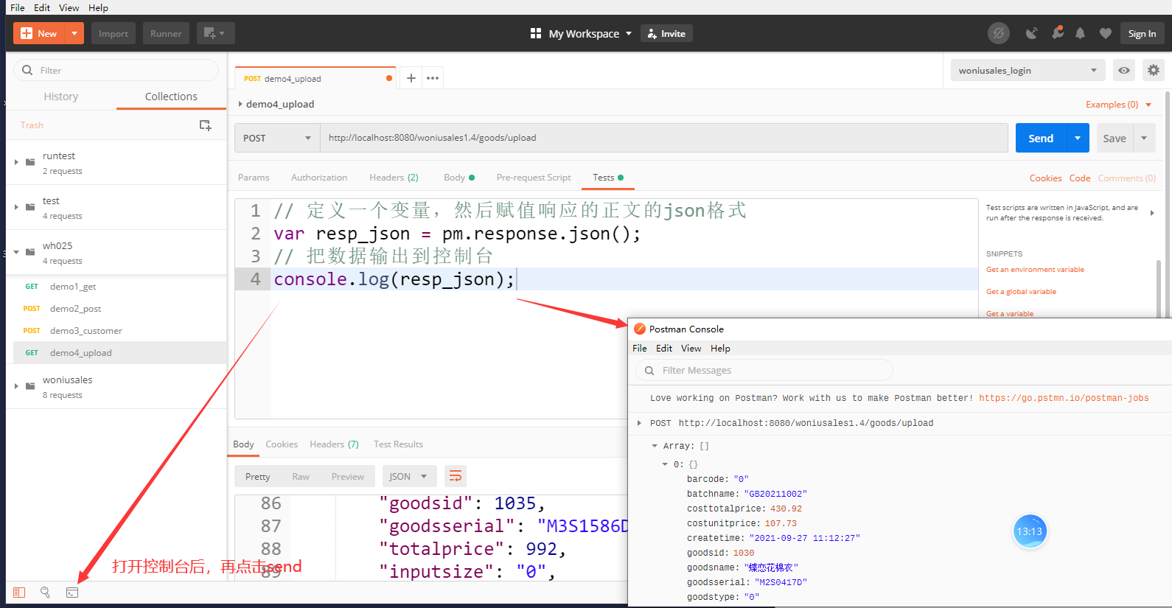Viewport: 1172px width, 608px height.
Task: Open the satellite capture requests icon
Action: (x=1032, y=33)
